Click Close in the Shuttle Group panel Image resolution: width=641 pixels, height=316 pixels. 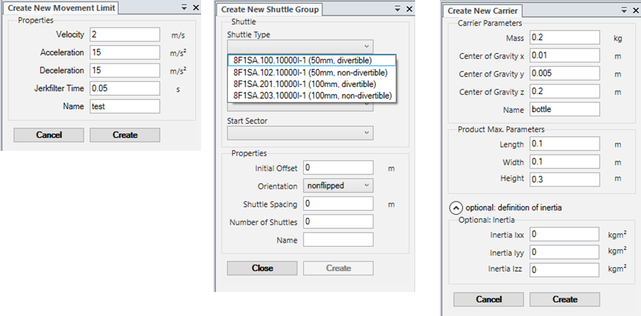(262, 268)
